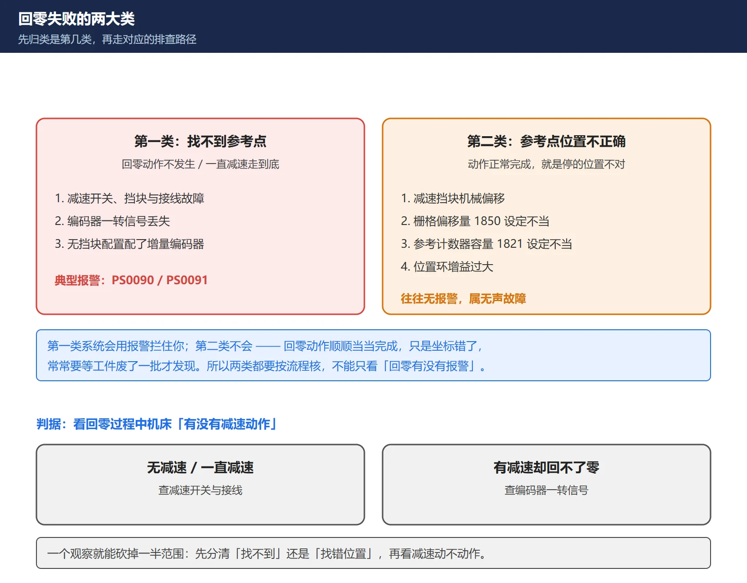Click item 减速挡块机械偏移

tap(453, 199)
